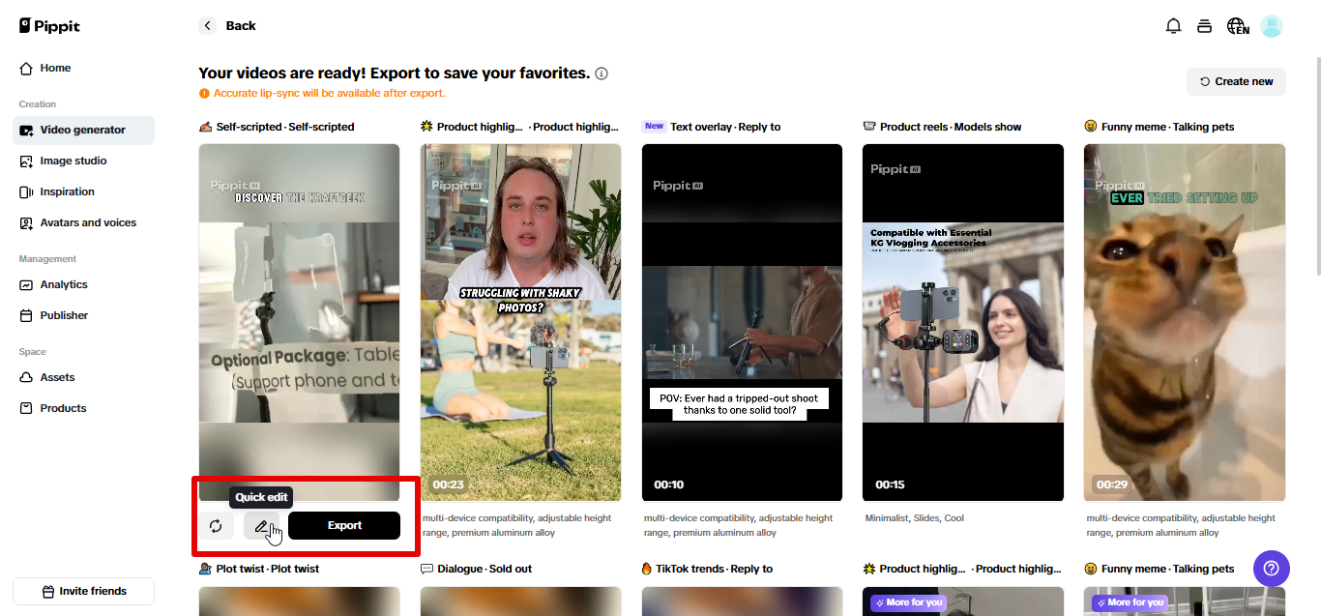The image size is (1321, 616).
Task: Click the Inspiration icon
Action: pyautogui.click(x=26, y=191)
